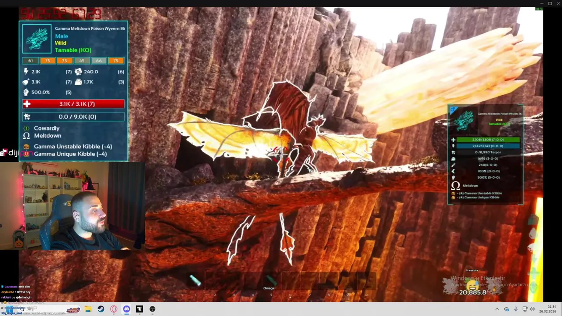The width and height of the screenshot is (562, 316).
Task: Click the green health bar in right tooltip
Action: [488, 140]
